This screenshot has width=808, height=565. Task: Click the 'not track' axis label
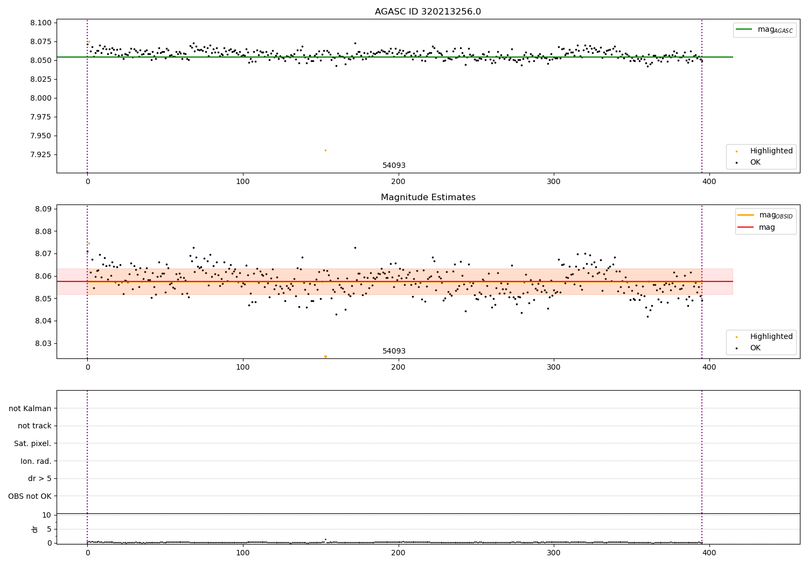[x=34, y=426]
